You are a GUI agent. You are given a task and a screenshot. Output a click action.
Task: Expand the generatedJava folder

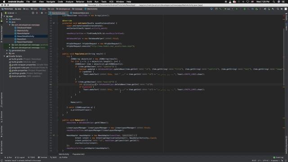point(7,50)
